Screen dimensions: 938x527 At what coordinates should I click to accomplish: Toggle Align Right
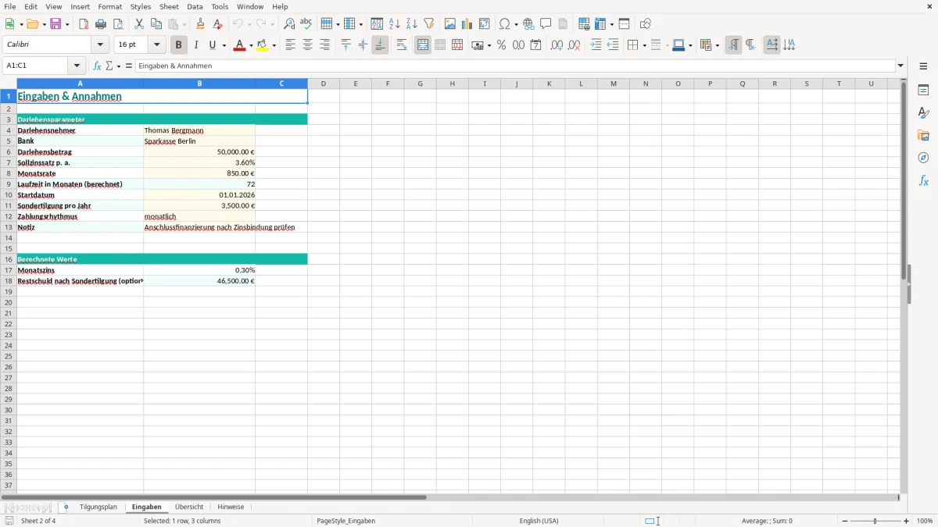[324, 45]
